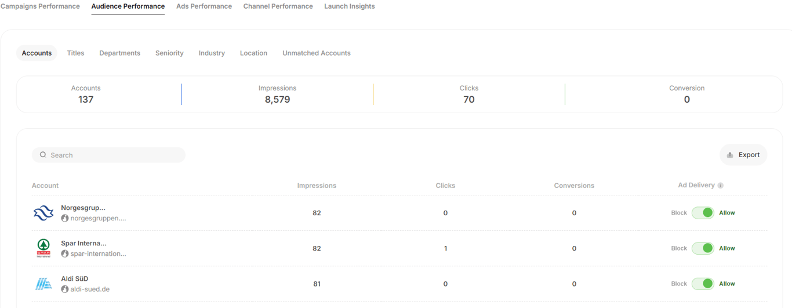Screen dimensions: 792x308
Task: Toggle ad delivery for Spar International
Action: [703, 248]
